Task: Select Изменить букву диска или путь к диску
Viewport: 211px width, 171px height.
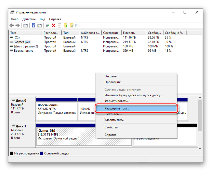Action: (x=136, y=95)
